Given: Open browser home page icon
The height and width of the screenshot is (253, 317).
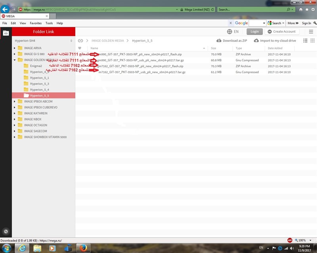Looking at the screenshot, I should pos(301,9).
